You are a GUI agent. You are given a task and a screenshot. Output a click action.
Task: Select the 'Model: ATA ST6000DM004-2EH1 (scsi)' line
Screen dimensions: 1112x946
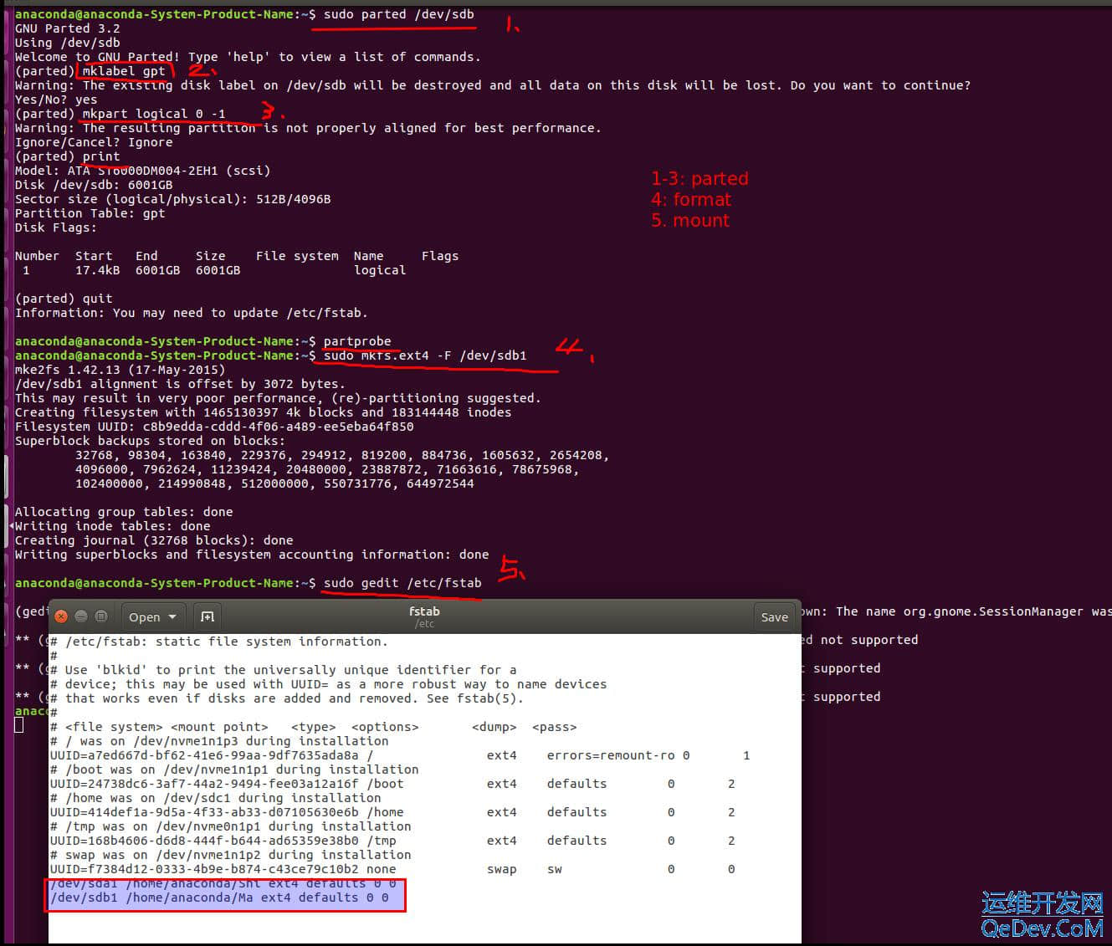point(143,171)
